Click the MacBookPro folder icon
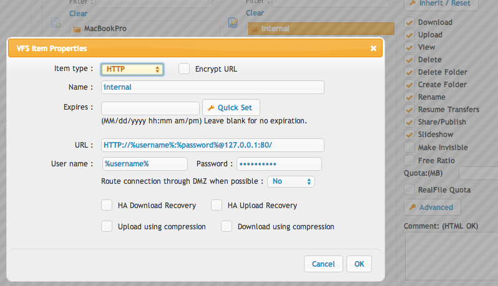 coord(77,29)
